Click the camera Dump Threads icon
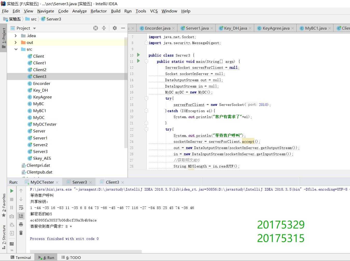Viewport: 350px width, 261px height. (x=12, y=216)
